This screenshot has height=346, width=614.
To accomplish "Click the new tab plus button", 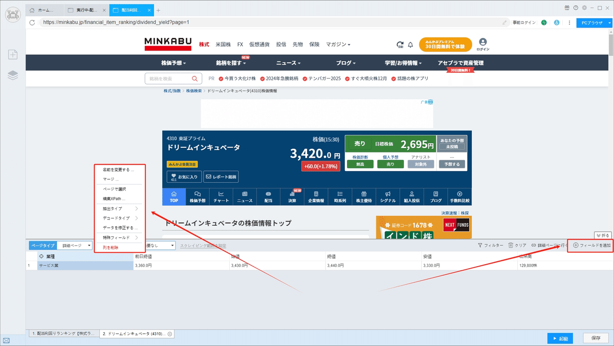I will 158,10.
